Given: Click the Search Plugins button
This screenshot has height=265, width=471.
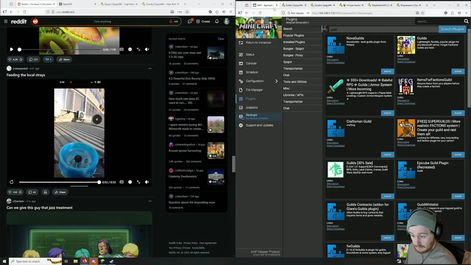Looking at the screenshot, I should [x=452, y=29].
